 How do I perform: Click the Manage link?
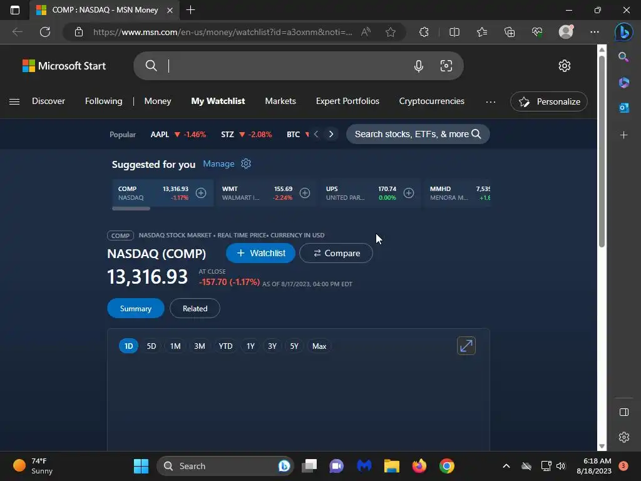click(x=218, y=163)
